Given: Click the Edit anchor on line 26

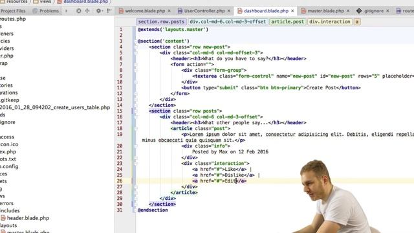Looking at the screenshot, I should coord(219,181).
